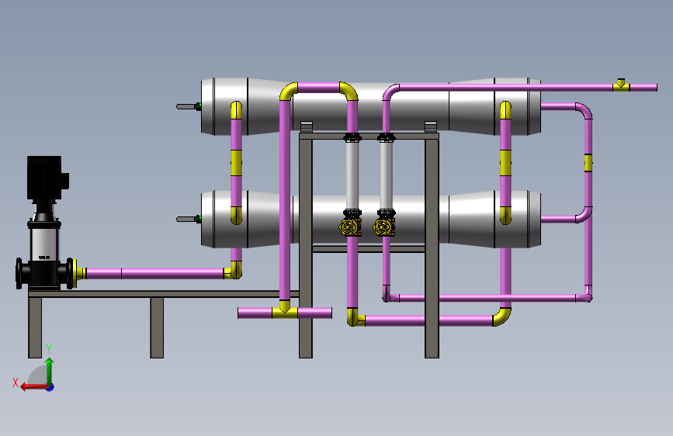673x436 pixels.
Task: Select the pump's black inlet flange
Action: (x=19, y=273)
